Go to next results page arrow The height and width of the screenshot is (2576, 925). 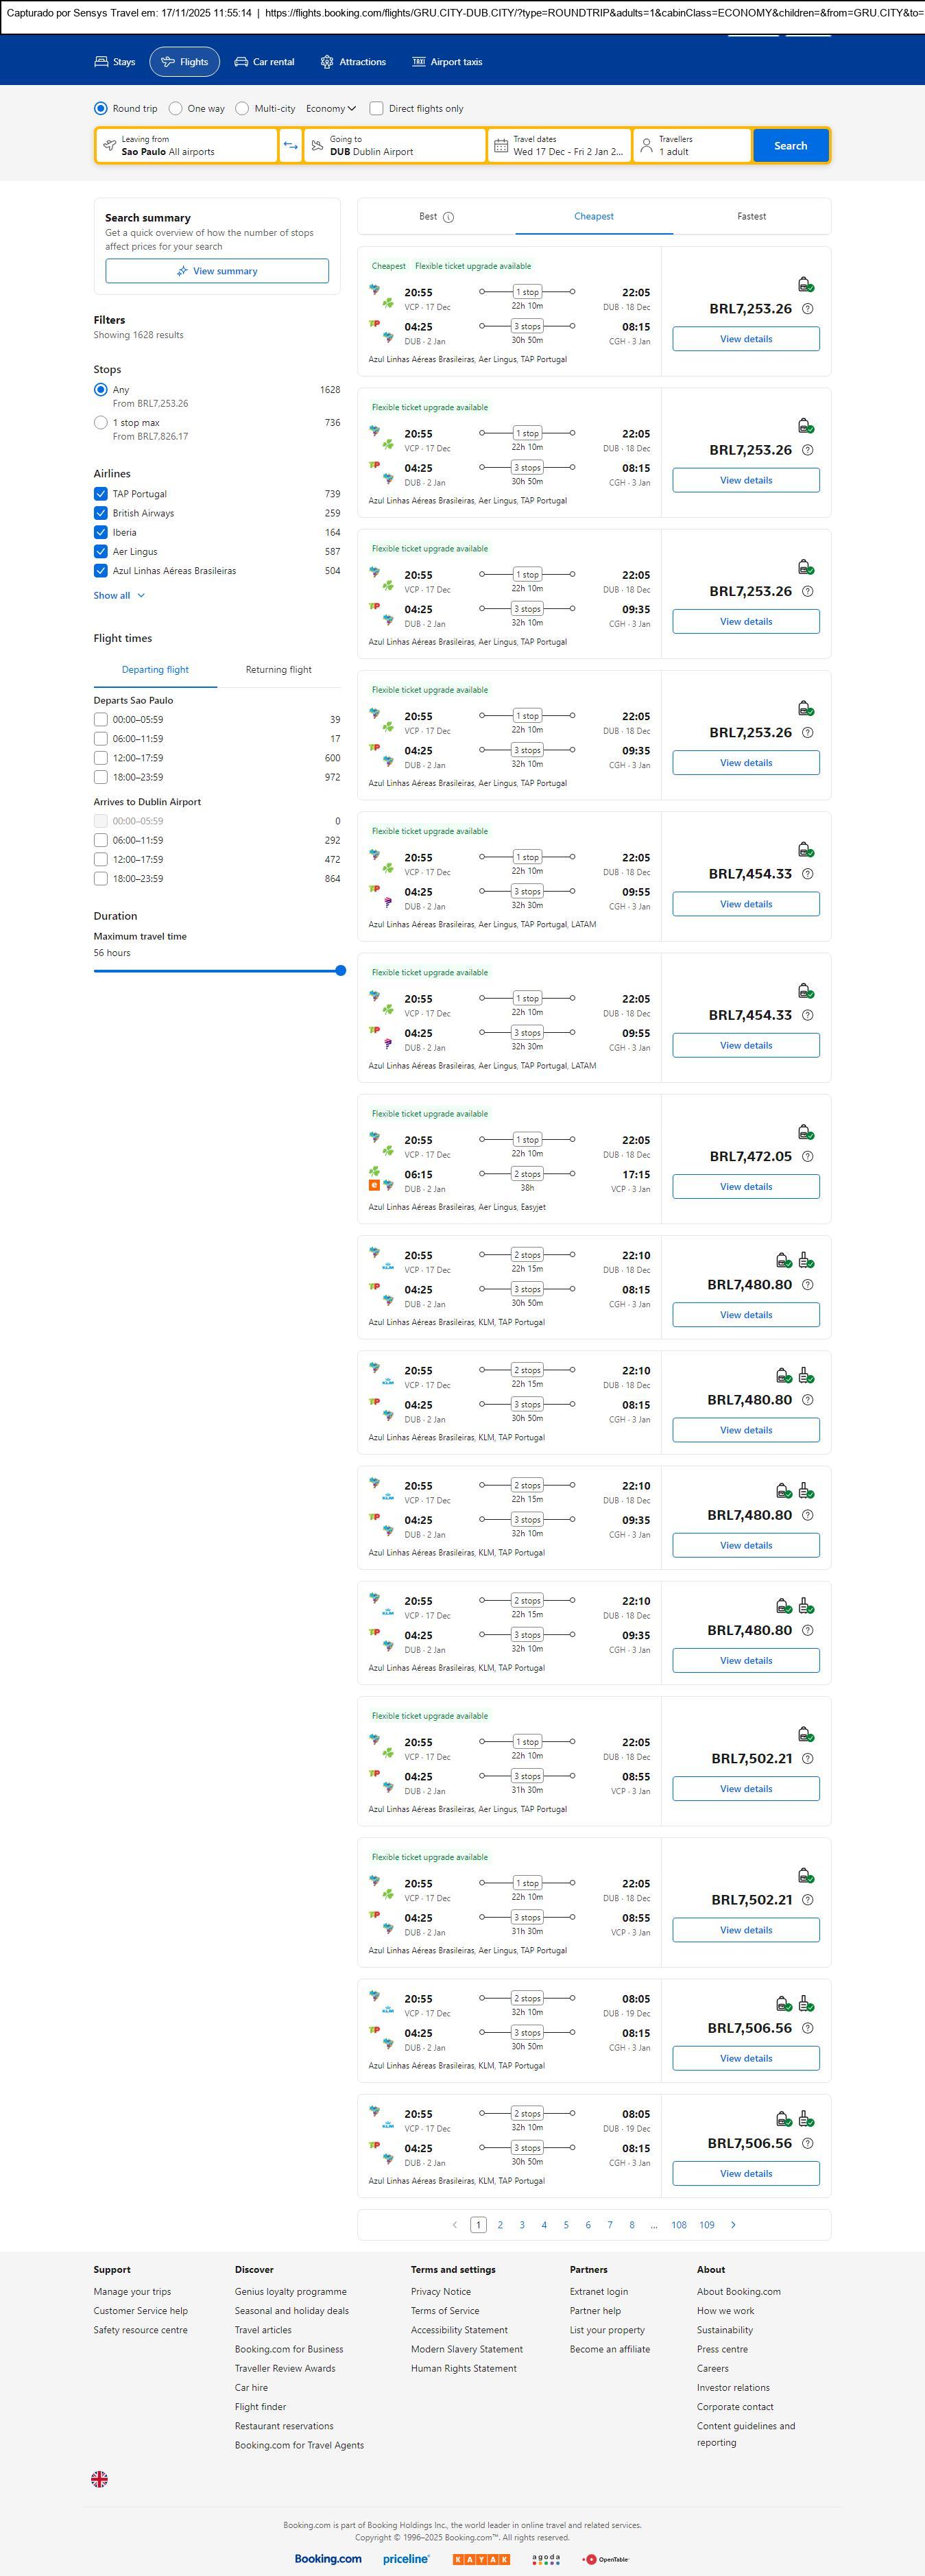pyautogui.click(x=733, y=2224)
